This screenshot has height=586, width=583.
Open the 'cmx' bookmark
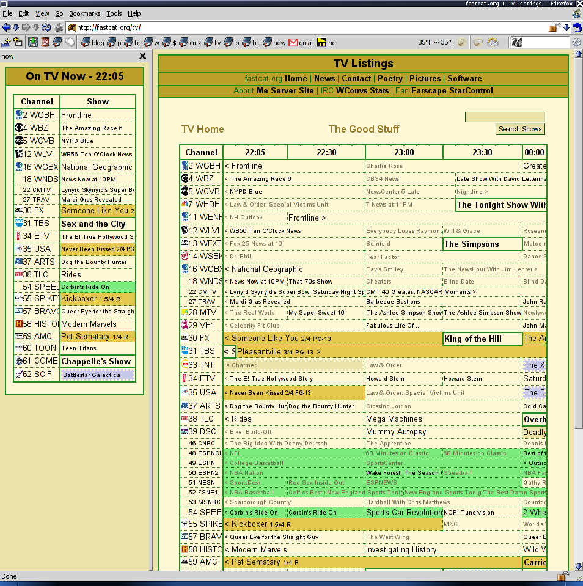tap(190, 43)
